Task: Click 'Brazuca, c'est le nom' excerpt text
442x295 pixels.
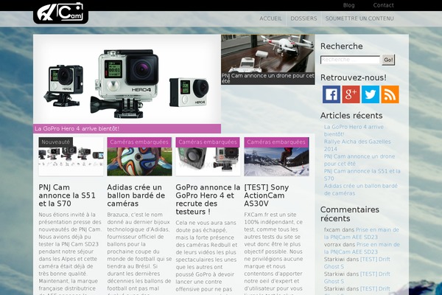Action: tap(135, 215)
